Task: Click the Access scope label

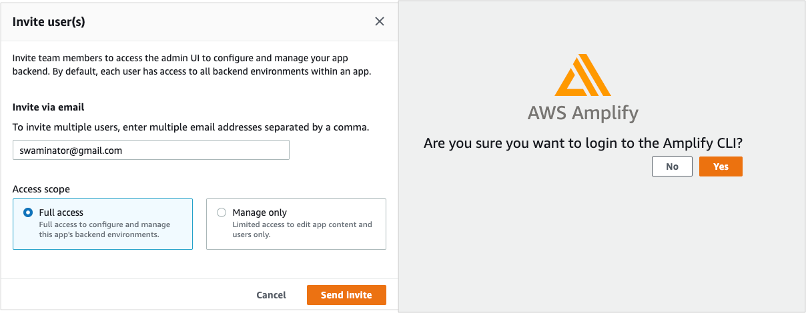Action: point(41,189)
